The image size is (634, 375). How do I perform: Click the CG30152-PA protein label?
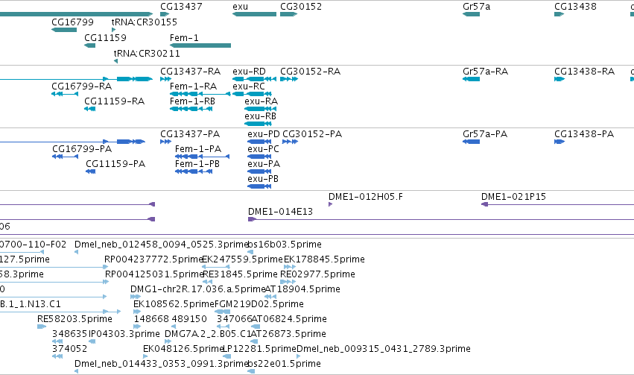point(312,134)
